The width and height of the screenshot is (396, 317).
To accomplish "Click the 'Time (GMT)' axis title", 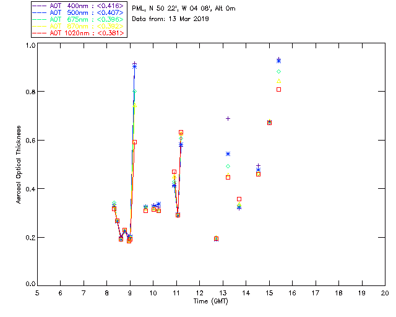I will point(210,302).
